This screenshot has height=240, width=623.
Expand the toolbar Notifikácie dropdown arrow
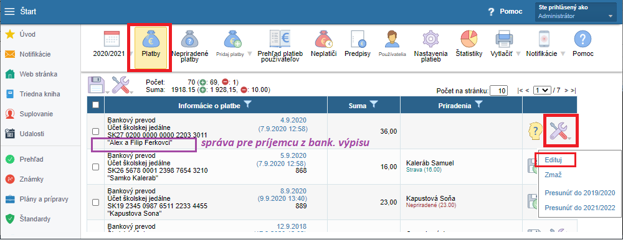(x=563, y=54)
